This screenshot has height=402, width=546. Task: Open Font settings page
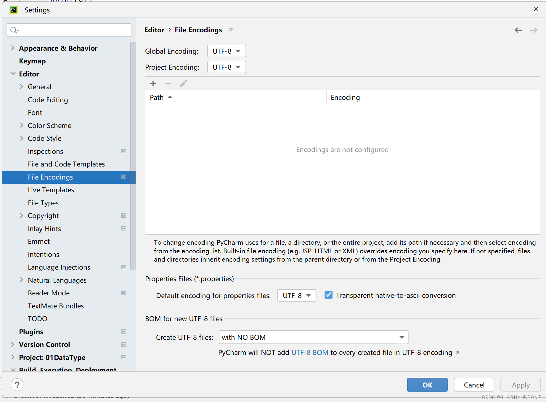click(35, 113)
